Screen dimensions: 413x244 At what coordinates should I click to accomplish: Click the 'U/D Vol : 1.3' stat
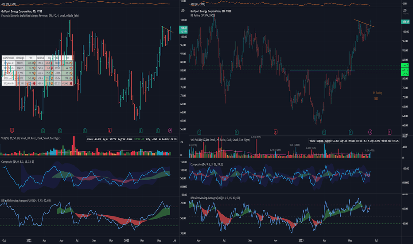[362, 141]
